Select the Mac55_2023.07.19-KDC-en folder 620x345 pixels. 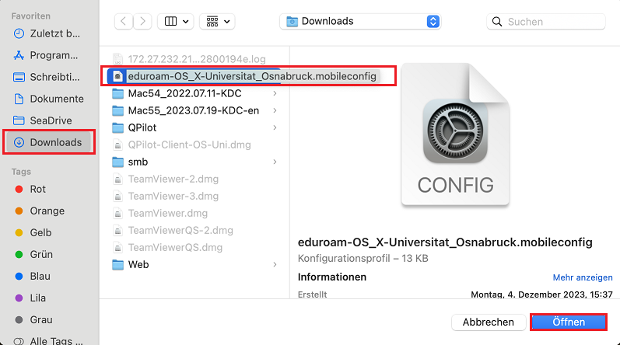point(194,110)
